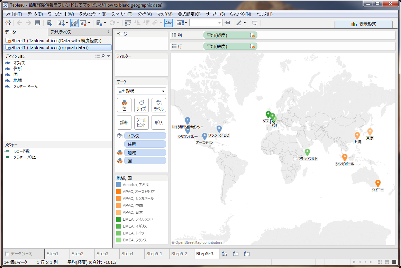The image size is (401, 268).
Task: Open dimensions pane dropdown menu arrow
Action: [108, 56]
